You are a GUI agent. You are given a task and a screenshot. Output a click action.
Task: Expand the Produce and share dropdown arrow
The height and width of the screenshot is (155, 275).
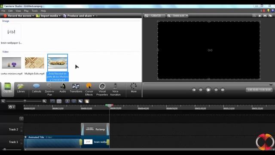click(x=94, y=16)
